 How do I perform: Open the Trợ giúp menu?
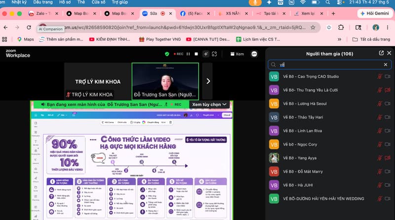[x=120, y=2]
